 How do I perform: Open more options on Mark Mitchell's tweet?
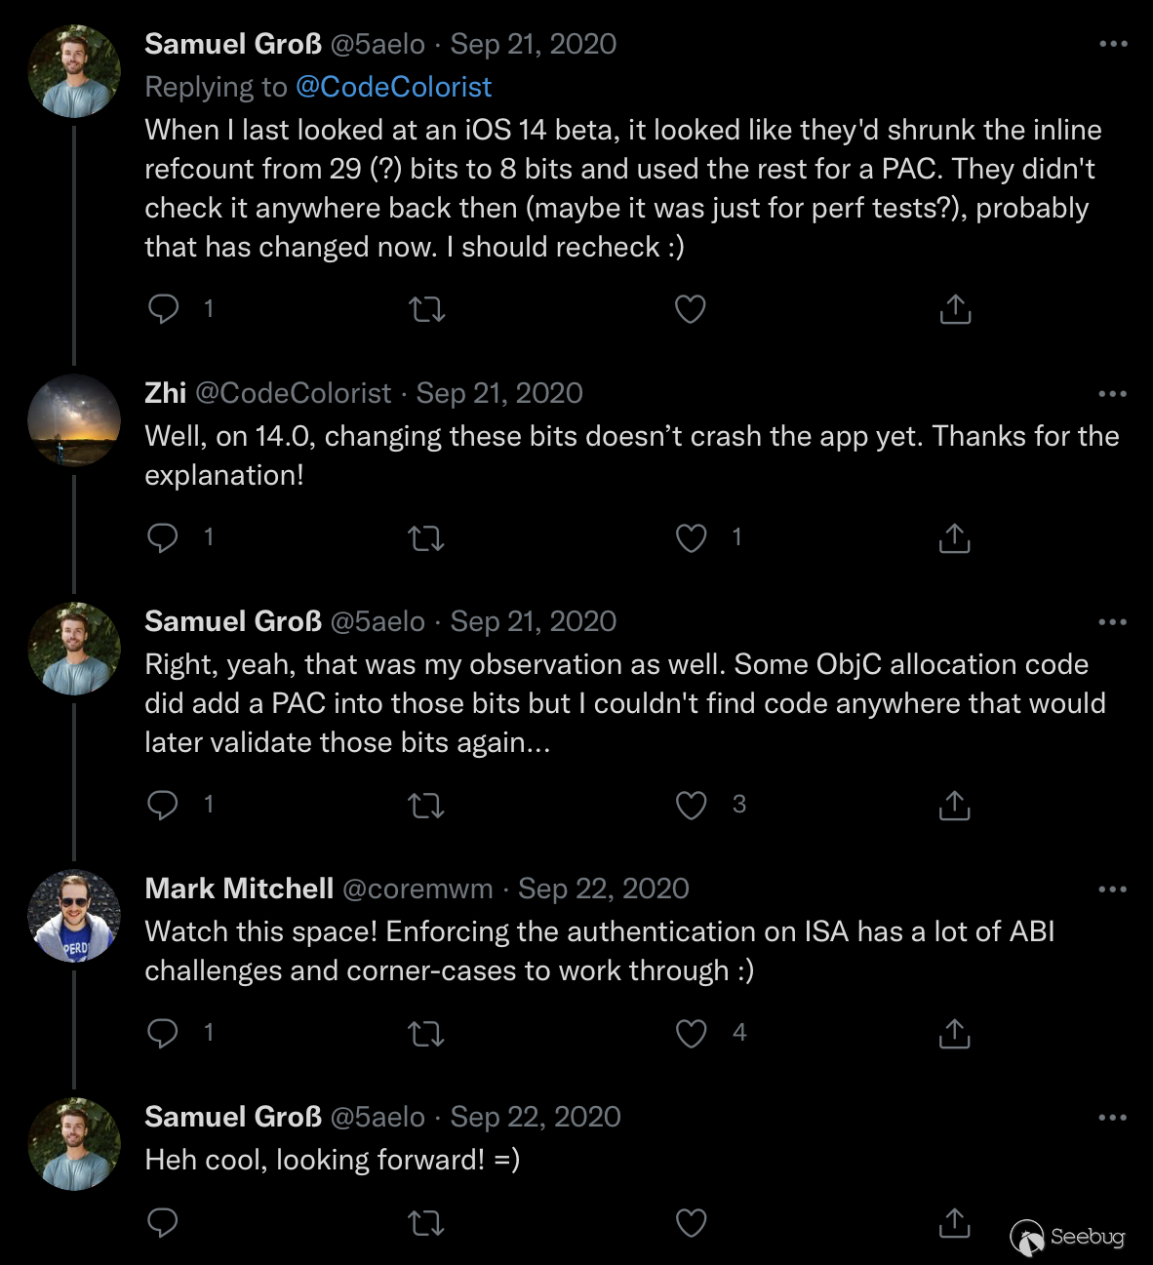[x=1113, y=889]
